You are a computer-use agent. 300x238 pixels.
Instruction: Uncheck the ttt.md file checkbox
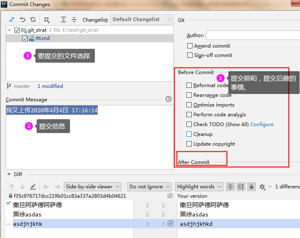[x=25, y=38]
